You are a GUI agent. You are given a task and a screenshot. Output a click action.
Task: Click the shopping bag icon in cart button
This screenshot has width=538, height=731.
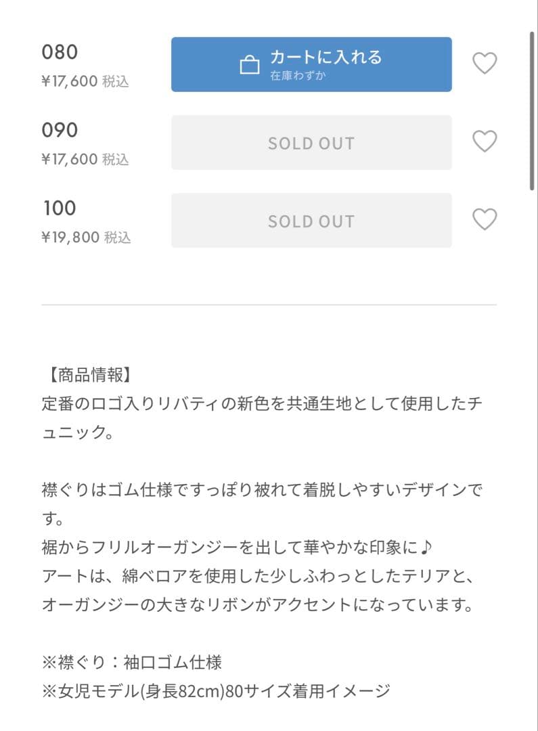pos(250,65)
